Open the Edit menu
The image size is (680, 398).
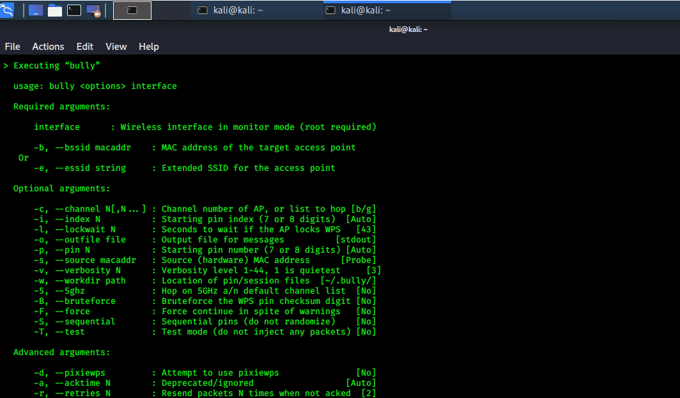[84, 47]
